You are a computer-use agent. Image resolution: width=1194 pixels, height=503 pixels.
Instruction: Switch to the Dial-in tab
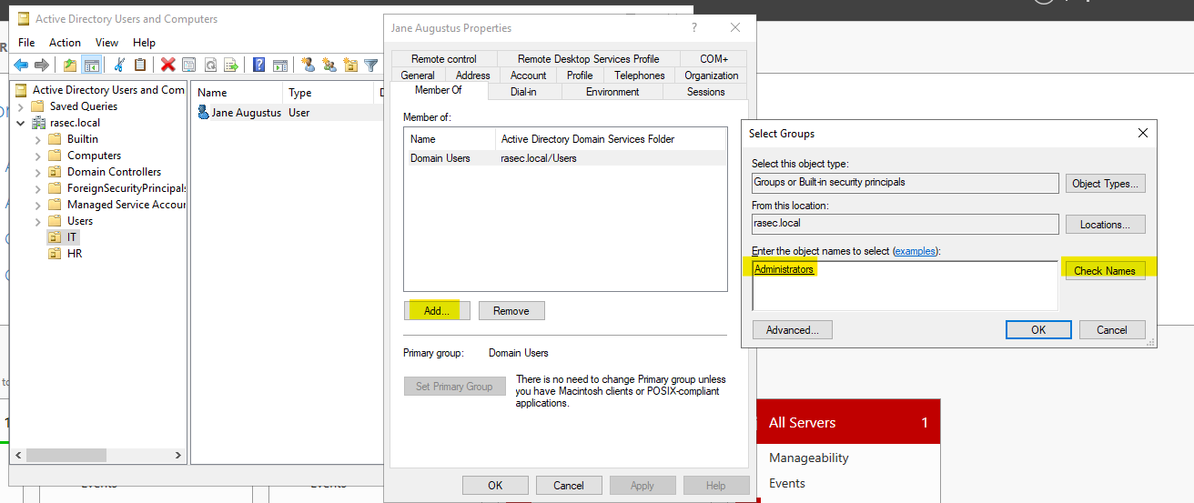(523, 92)
